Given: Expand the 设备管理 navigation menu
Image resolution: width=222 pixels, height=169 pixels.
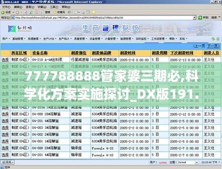Looking at the screenshot, I should pyautogui.click(x=96, y=38).
